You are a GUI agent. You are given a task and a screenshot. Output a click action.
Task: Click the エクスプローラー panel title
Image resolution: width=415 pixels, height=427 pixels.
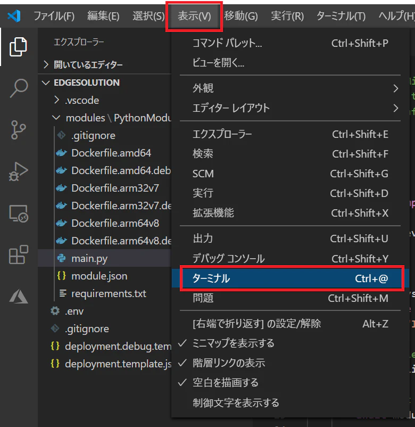pyautogui.click(x=79, y=42)
